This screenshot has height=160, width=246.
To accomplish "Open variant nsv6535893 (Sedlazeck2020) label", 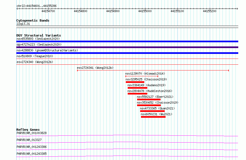I will pos(38,39).
